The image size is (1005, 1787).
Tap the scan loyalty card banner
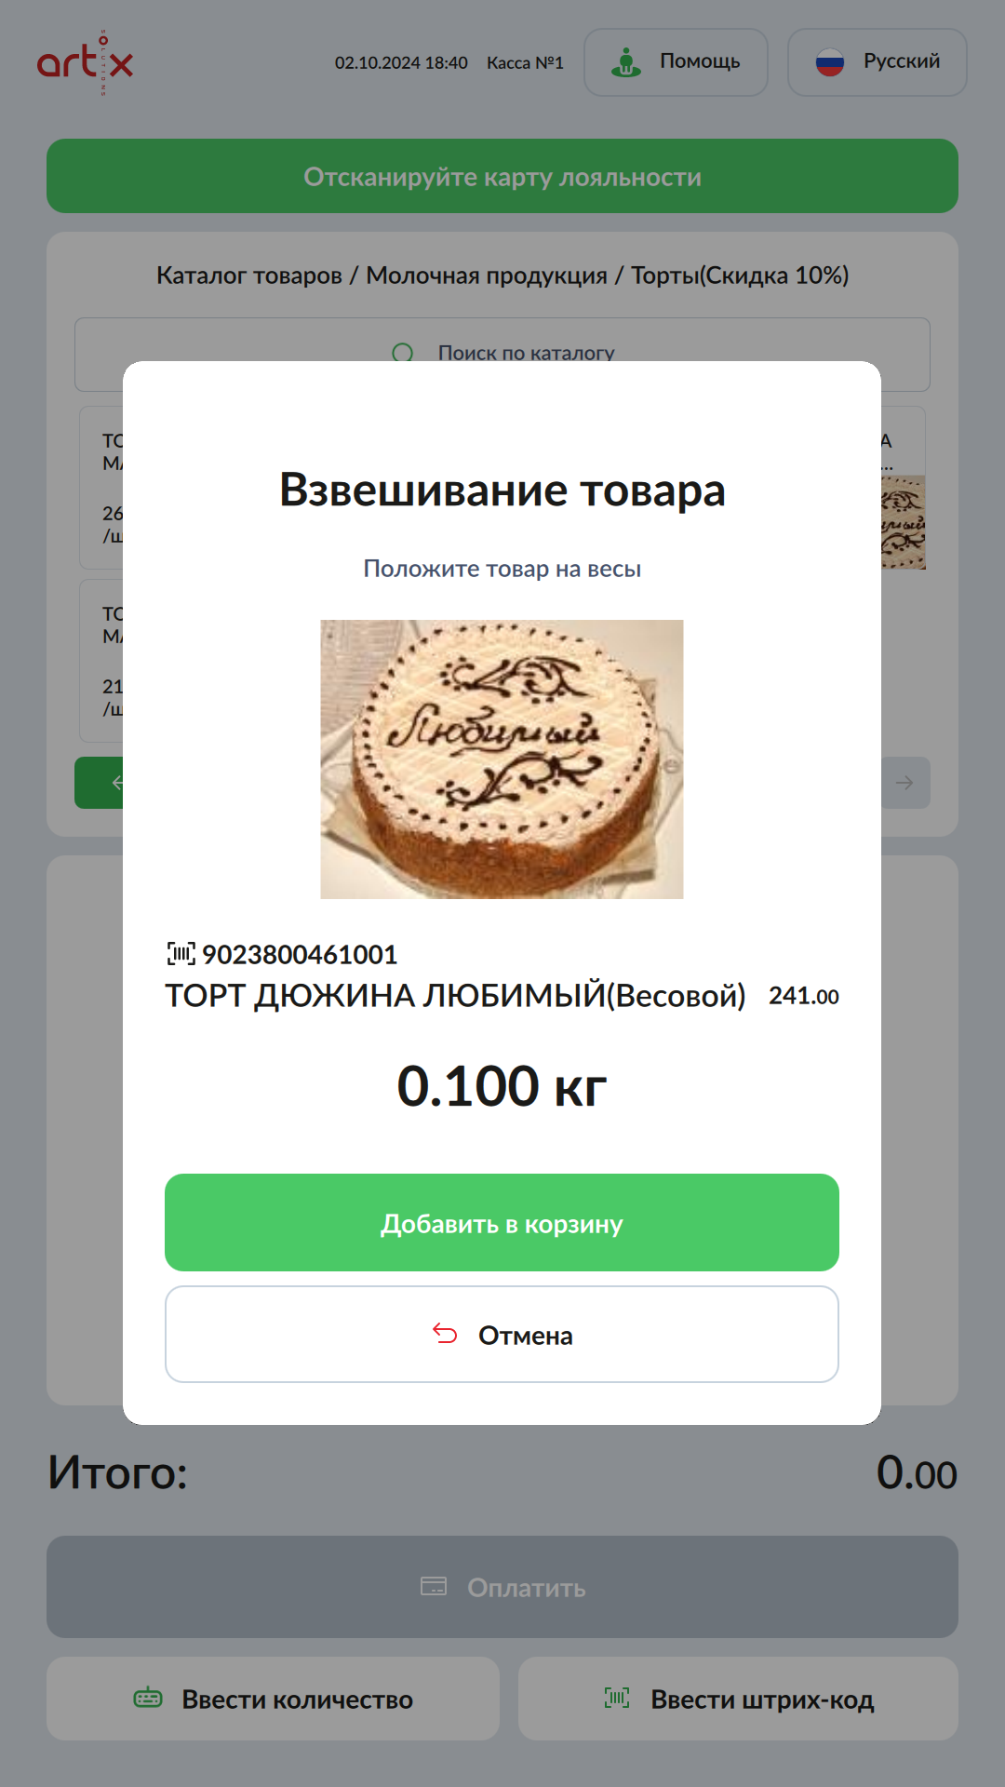click(502, 176)
